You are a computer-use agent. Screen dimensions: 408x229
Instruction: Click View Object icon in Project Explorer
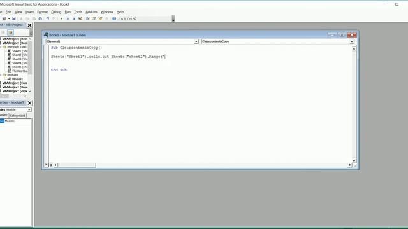coord(3,32)
